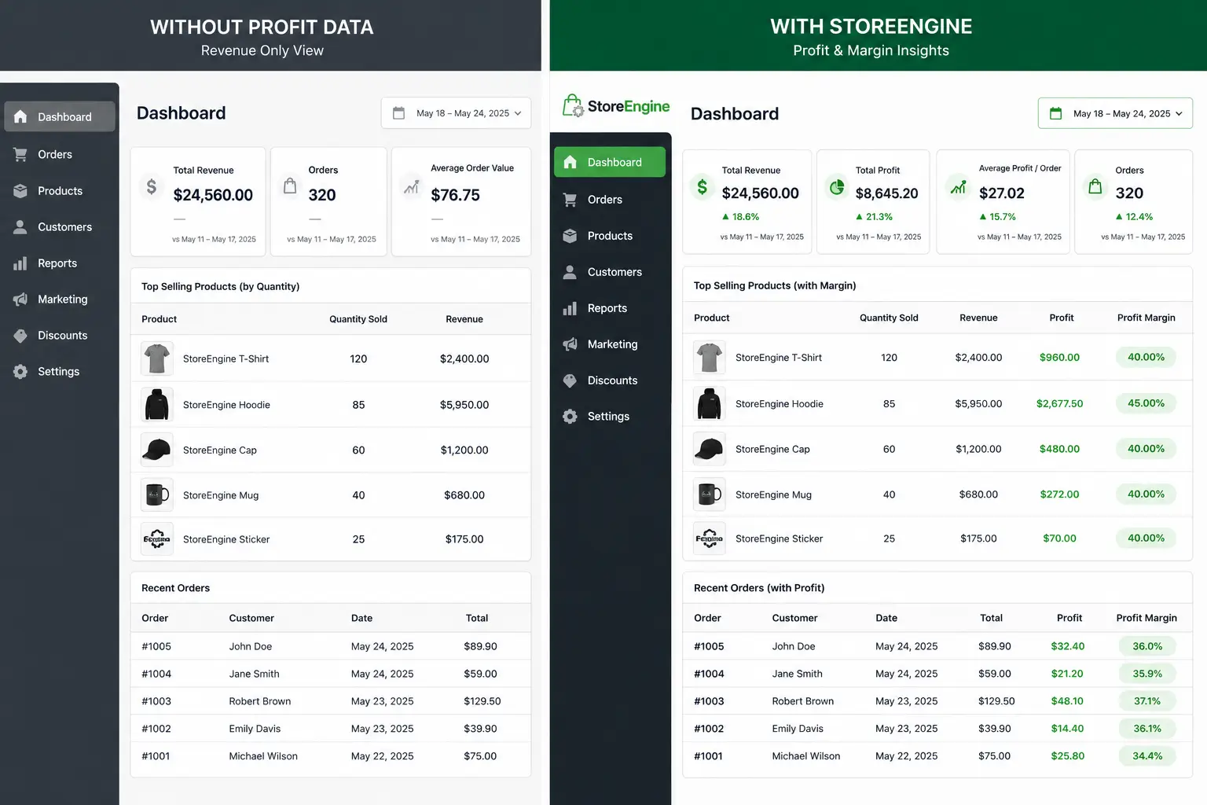Expand the left May 18 – May 24 date dropdown
The image size is (1207, 805).
456,113
